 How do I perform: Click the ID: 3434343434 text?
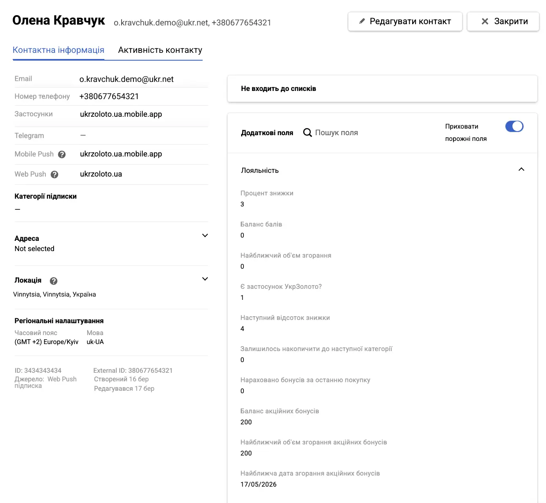38,371
